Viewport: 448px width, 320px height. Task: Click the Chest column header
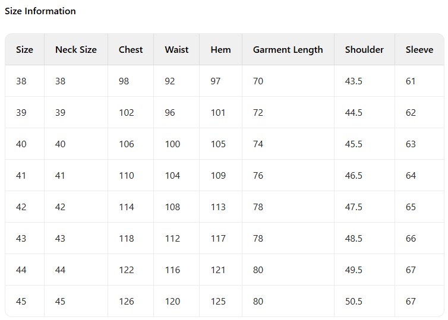coord(131,49)
